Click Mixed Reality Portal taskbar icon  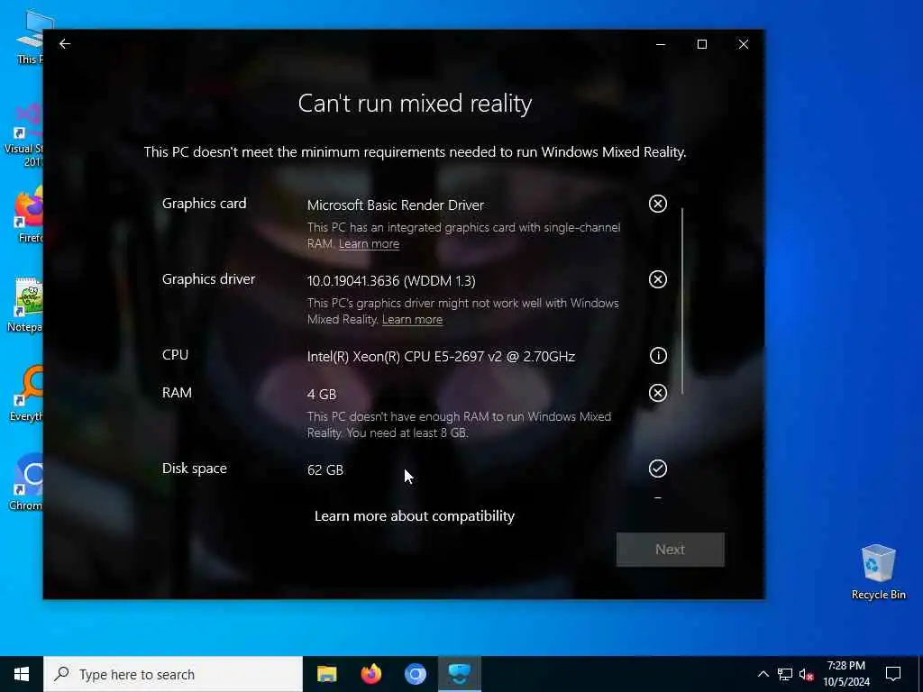[x=460, y=674]
